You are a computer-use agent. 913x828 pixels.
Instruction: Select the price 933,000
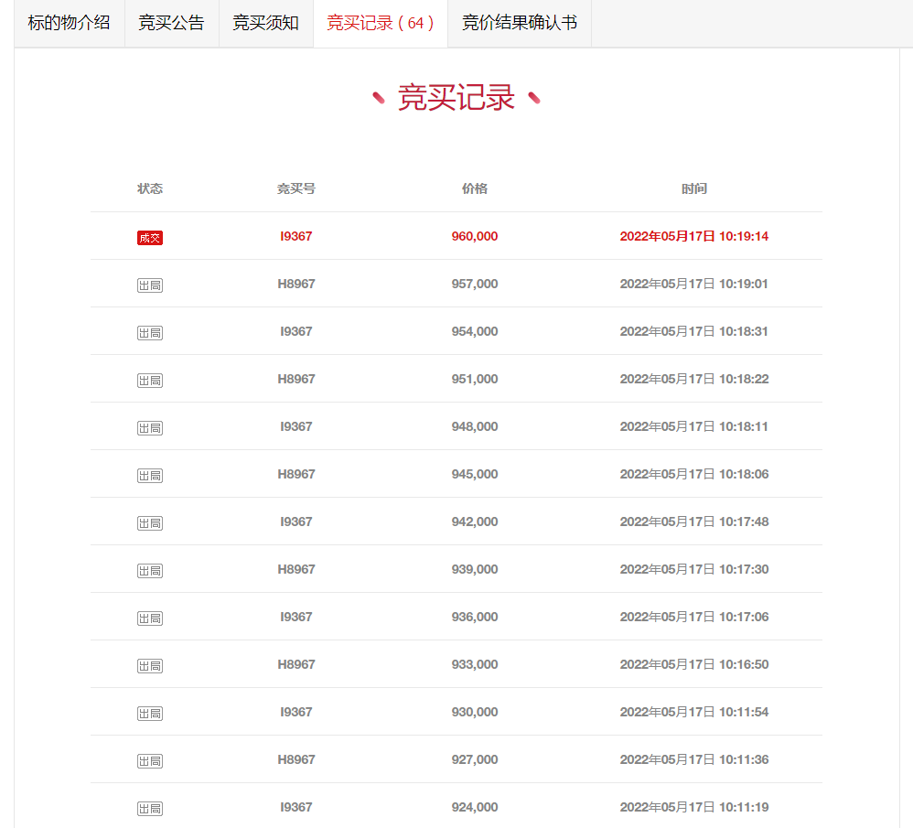[475, 664]
